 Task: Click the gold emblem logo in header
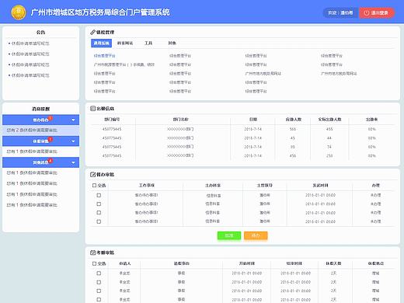click(19, 12)
